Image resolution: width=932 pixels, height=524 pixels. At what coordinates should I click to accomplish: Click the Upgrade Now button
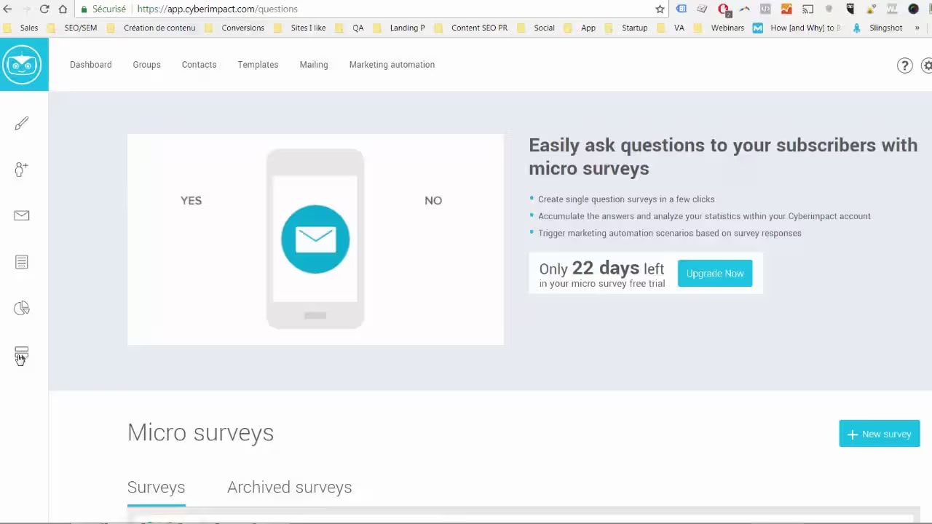point(714,274)
